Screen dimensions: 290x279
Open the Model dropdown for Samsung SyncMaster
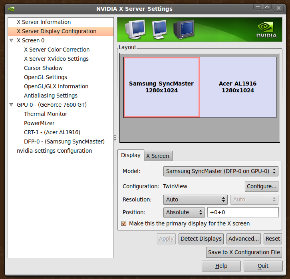point(220,171)
